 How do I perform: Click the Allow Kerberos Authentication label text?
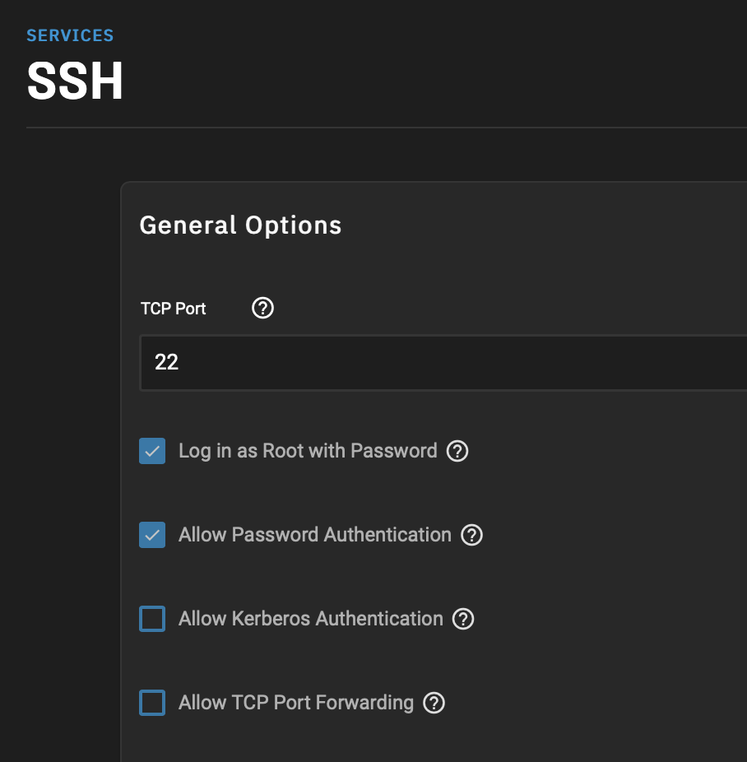(x=311, y=619)
